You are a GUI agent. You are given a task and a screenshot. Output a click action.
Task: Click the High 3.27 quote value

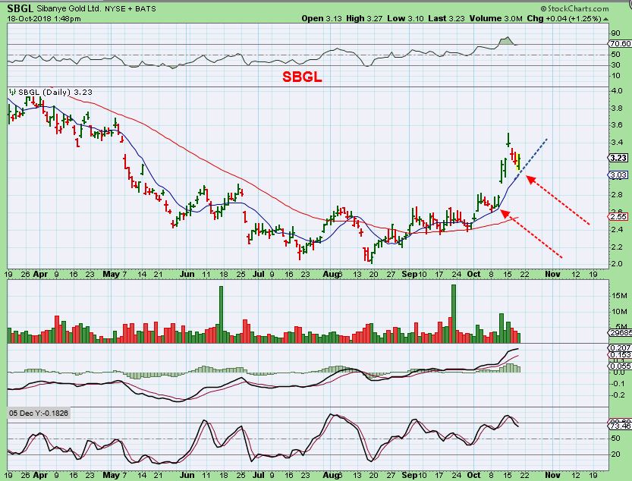pos(364,18)
